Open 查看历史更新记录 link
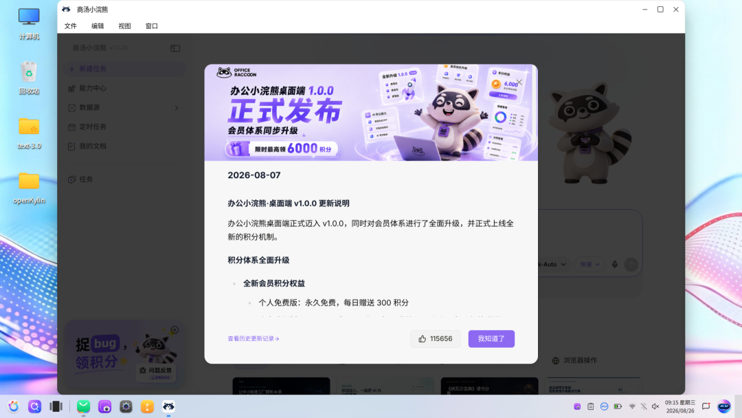 (253, 338)
